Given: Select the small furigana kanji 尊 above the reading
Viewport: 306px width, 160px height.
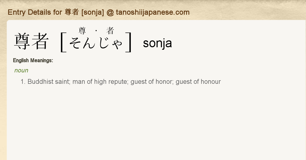Looking at the screenshot, I should (x=82, y=31).
